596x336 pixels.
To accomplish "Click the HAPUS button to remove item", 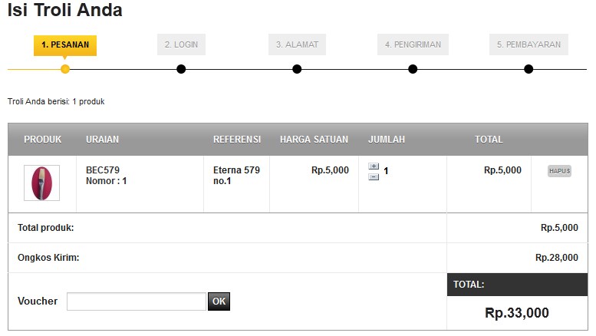I will [x=559, y=171].
